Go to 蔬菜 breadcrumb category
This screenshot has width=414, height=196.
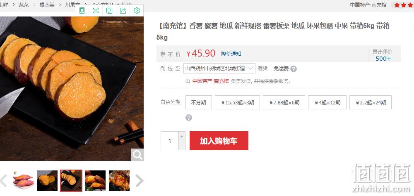tap(24, 5)
